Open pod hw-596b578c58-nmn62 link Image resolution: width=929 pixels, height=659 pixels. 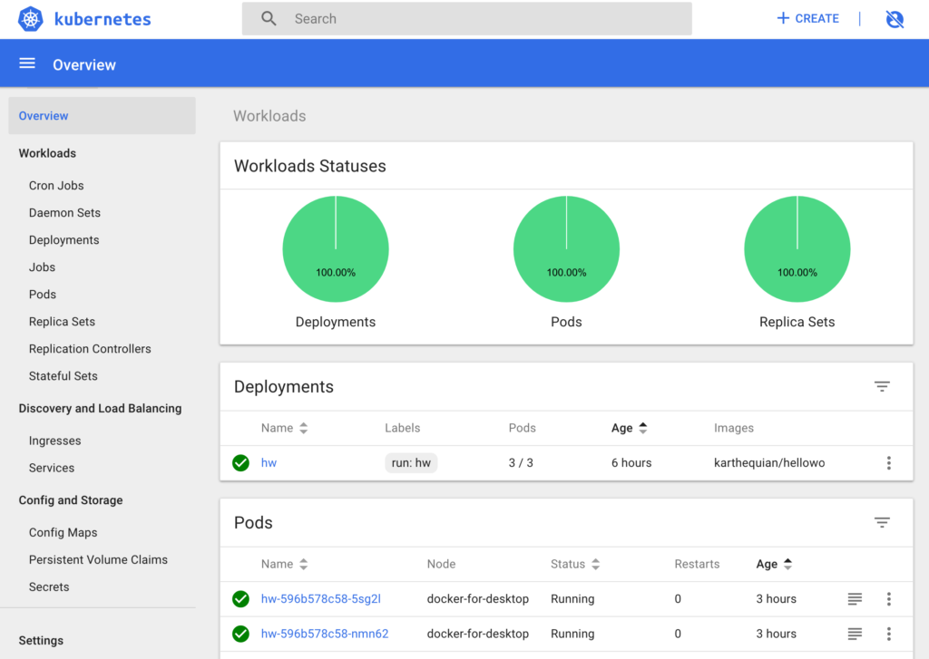click(x=325, y=635)
